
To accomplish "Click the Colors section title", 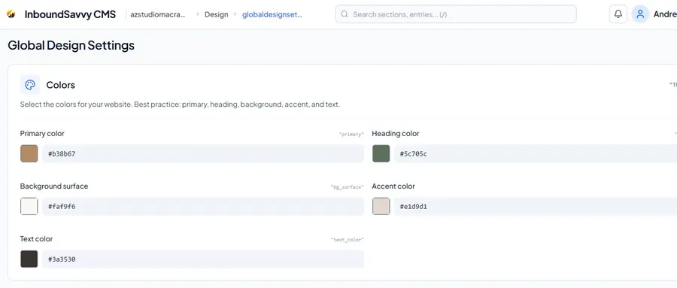I will [60, 85].
